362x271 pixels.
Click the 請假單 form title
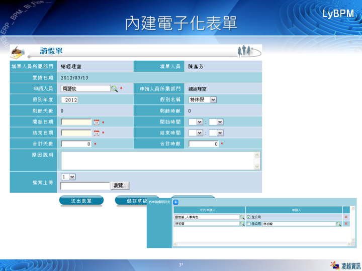51,51
